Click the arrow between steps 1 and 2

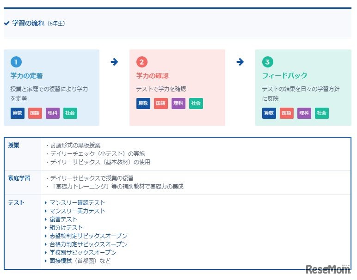(114, 62)
